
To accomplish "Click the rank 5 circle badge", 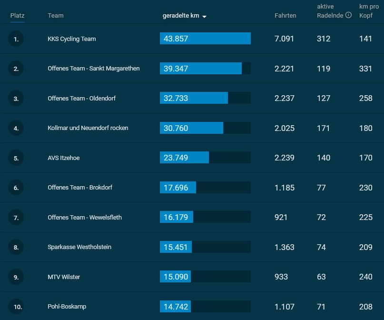I will pyautogui.click(x=16, y=158).
